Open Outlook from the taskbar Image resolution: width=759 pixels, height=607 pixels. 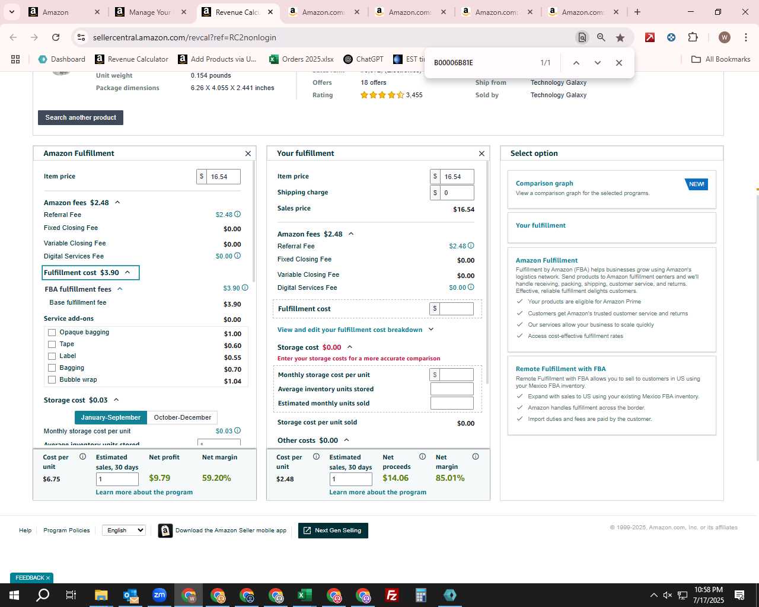pyautogui.click(x=130, y=595)
